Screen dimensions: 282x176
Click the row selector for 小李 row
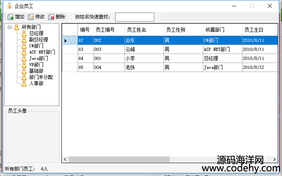click(x=70, y=58)
